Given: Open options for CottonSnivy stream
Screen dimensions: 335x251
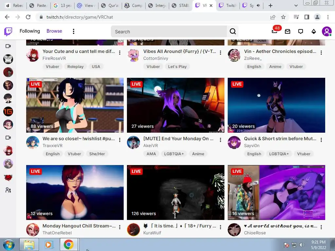Looking at the screenshot, I should click(220, 53).
